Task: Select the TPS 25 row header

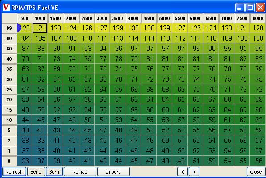Action: pyautogui.click(x=9, y=89)
